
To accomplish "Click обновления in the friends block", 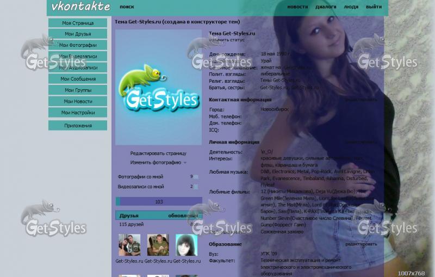I will pos(183,216).
